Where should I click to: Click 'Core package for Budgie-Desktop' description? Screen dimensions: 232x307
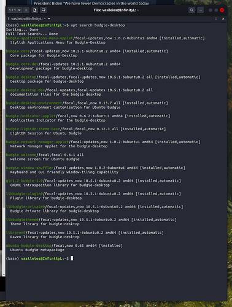tap(44, 55)
